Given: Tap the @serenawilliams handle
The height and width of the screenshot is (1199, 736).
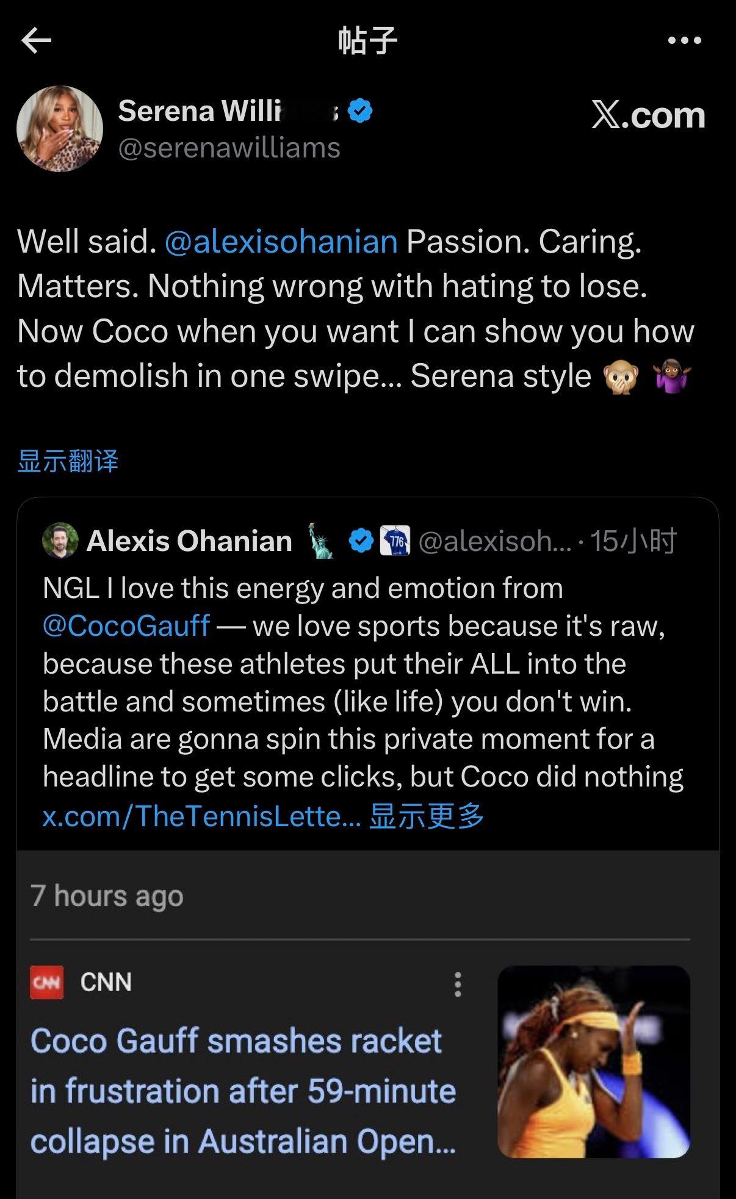Looking at the screenshot, I should pos(229,148).
